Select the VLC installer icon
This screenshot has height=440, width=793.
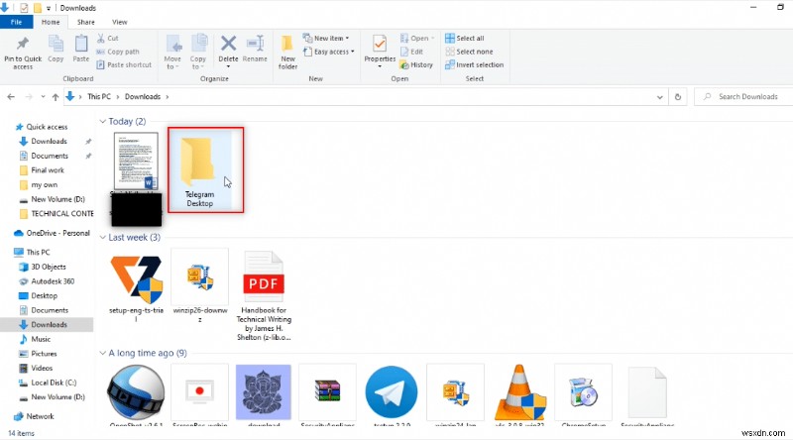(519, 394)
